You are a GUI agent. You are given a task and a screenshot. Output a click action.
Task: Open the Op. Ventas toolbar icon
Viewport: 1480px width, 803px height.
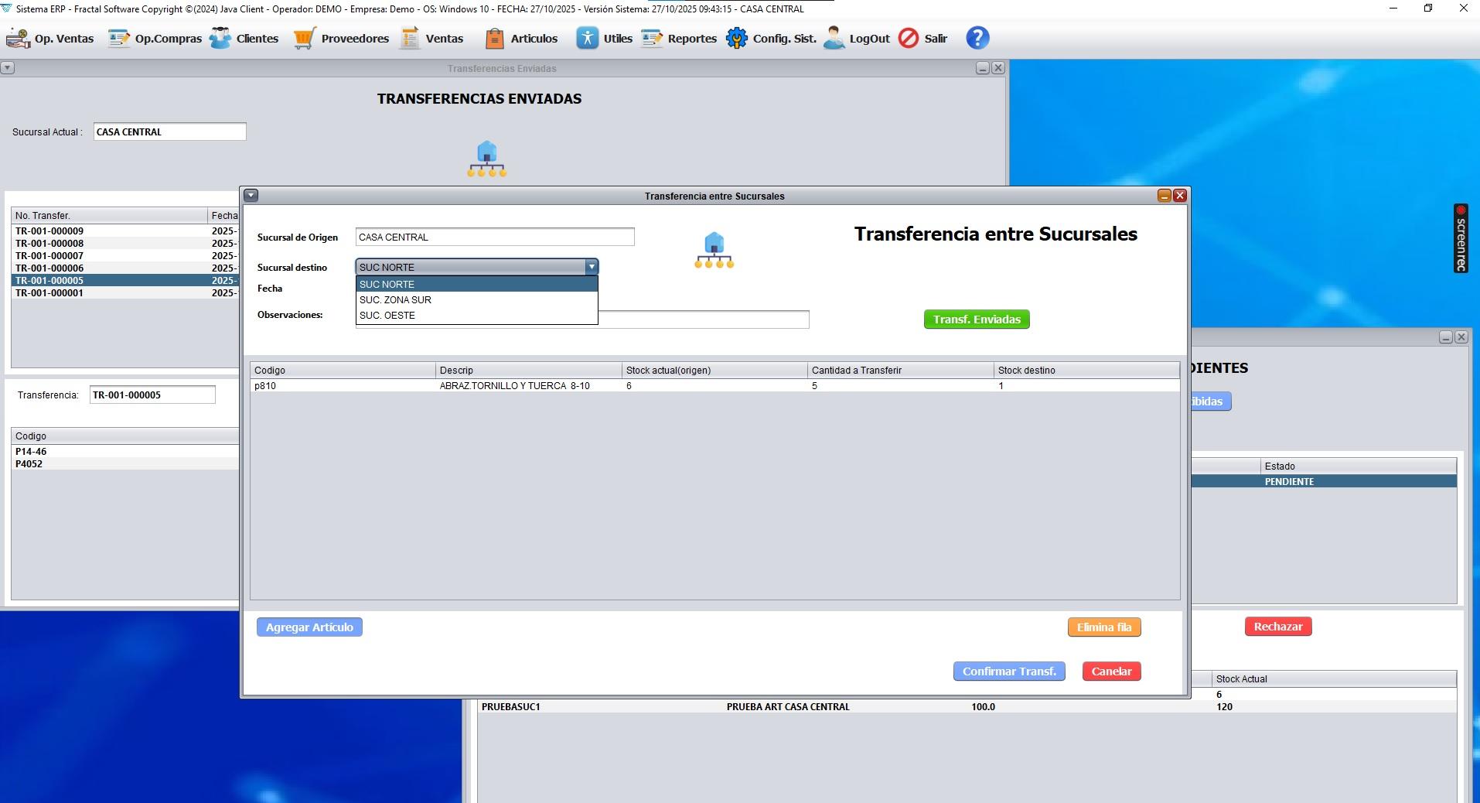[18, 38]
